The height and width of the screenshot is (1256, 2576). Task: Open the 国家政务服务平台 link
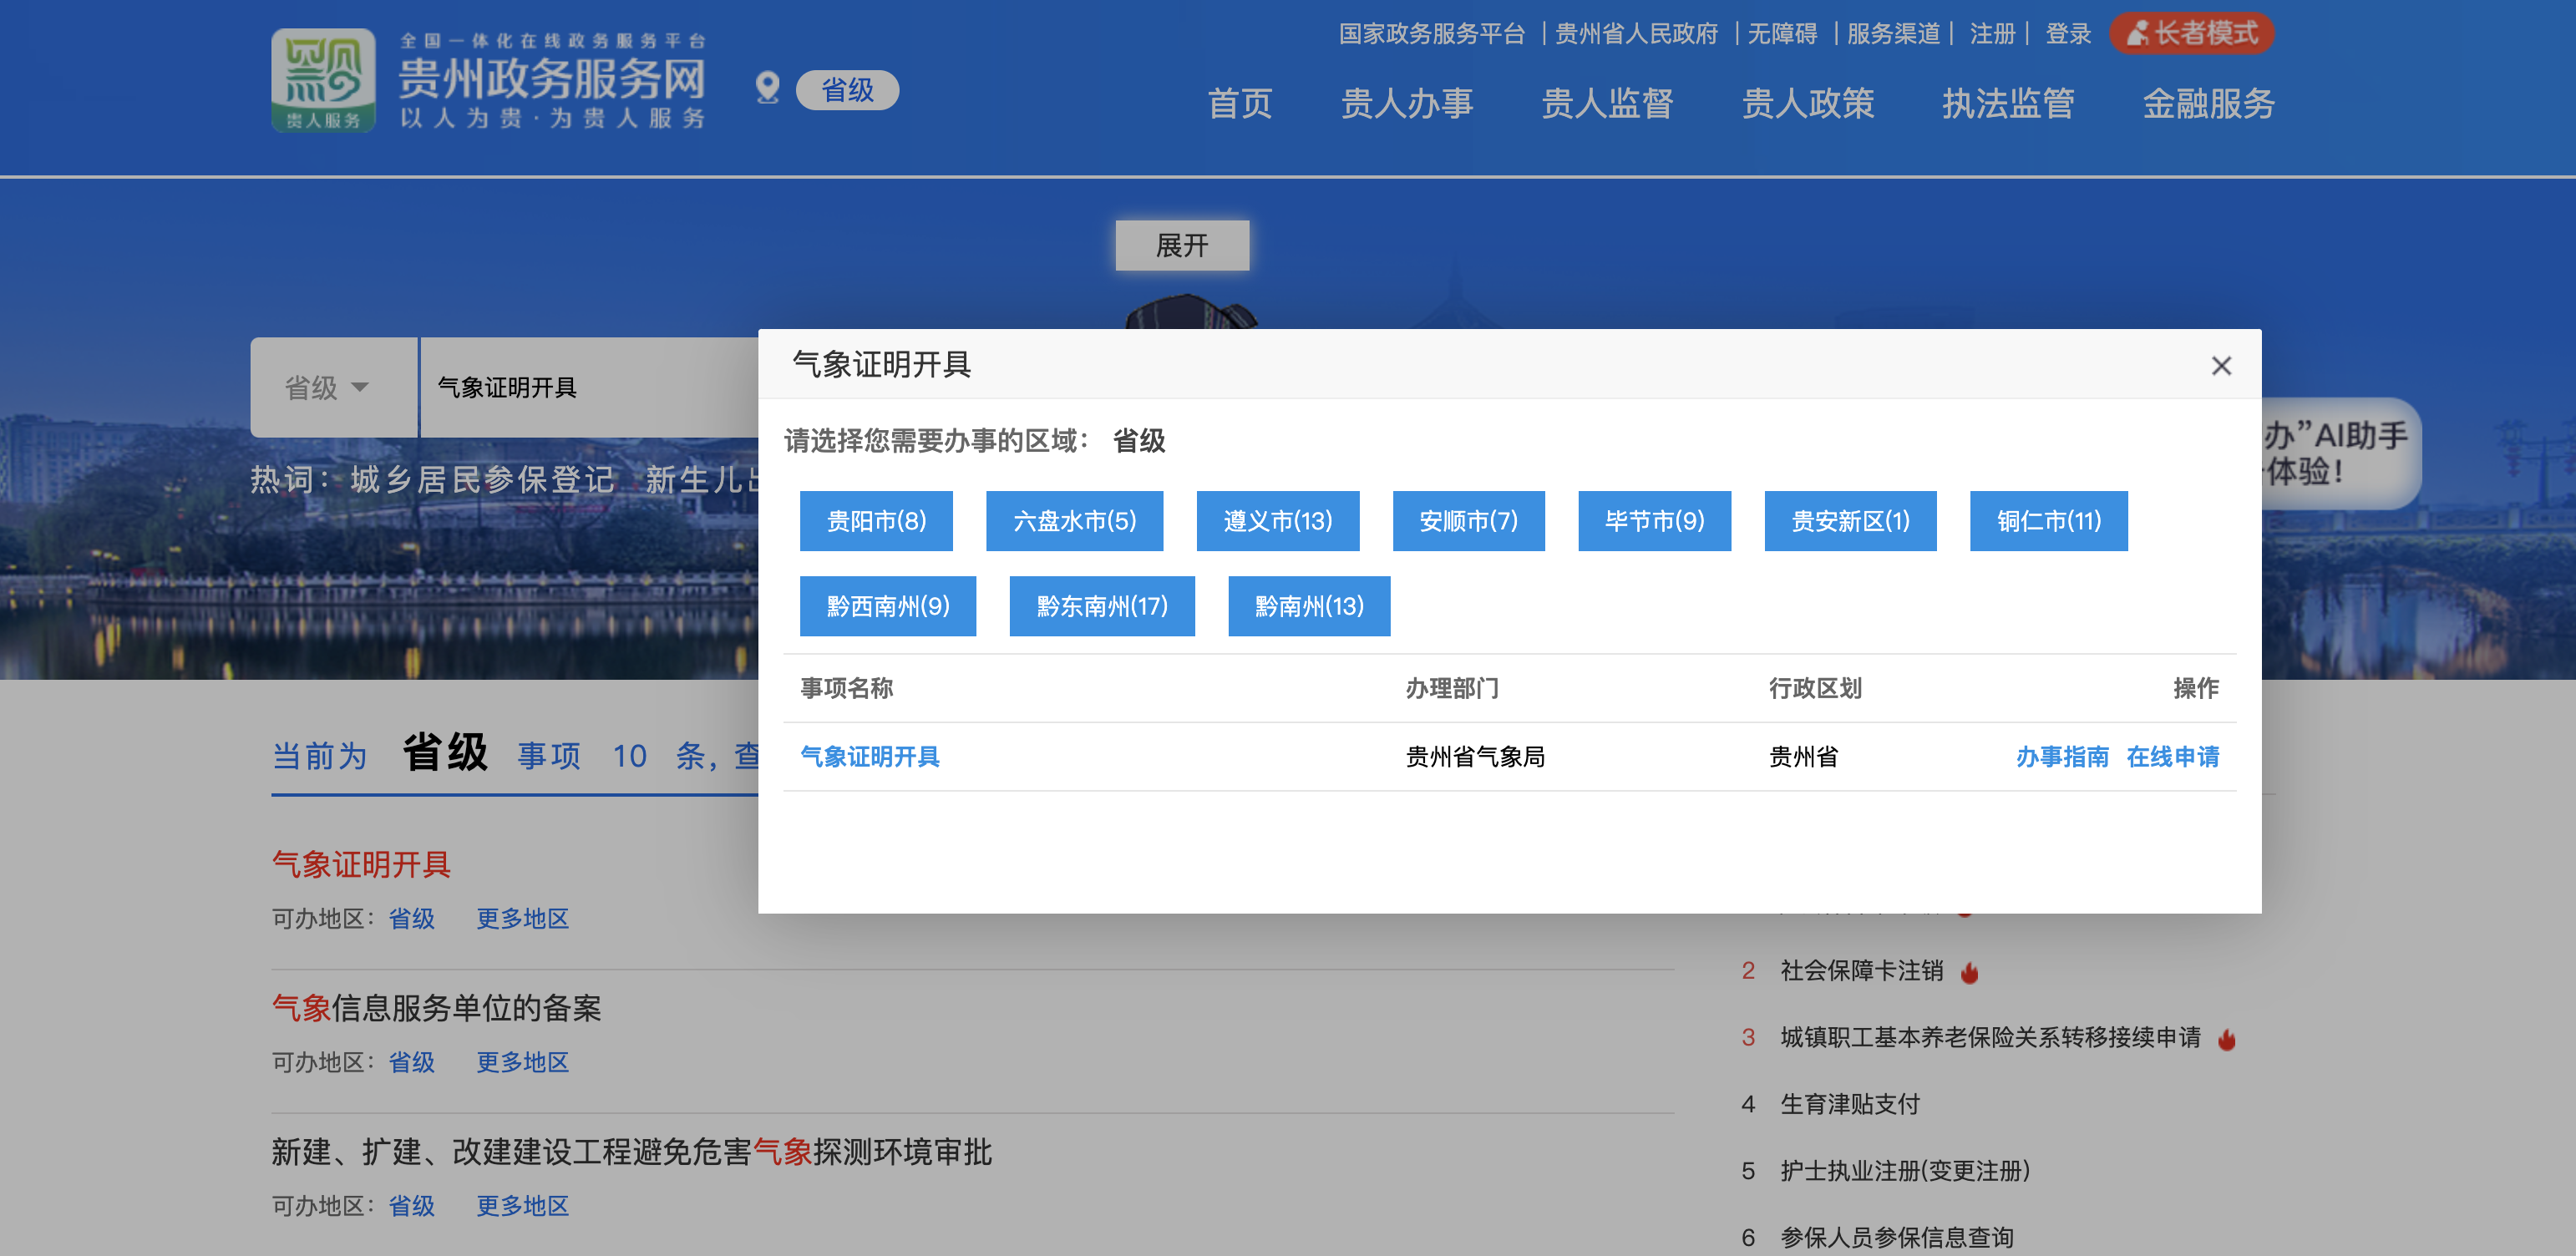click(1432, 34)
